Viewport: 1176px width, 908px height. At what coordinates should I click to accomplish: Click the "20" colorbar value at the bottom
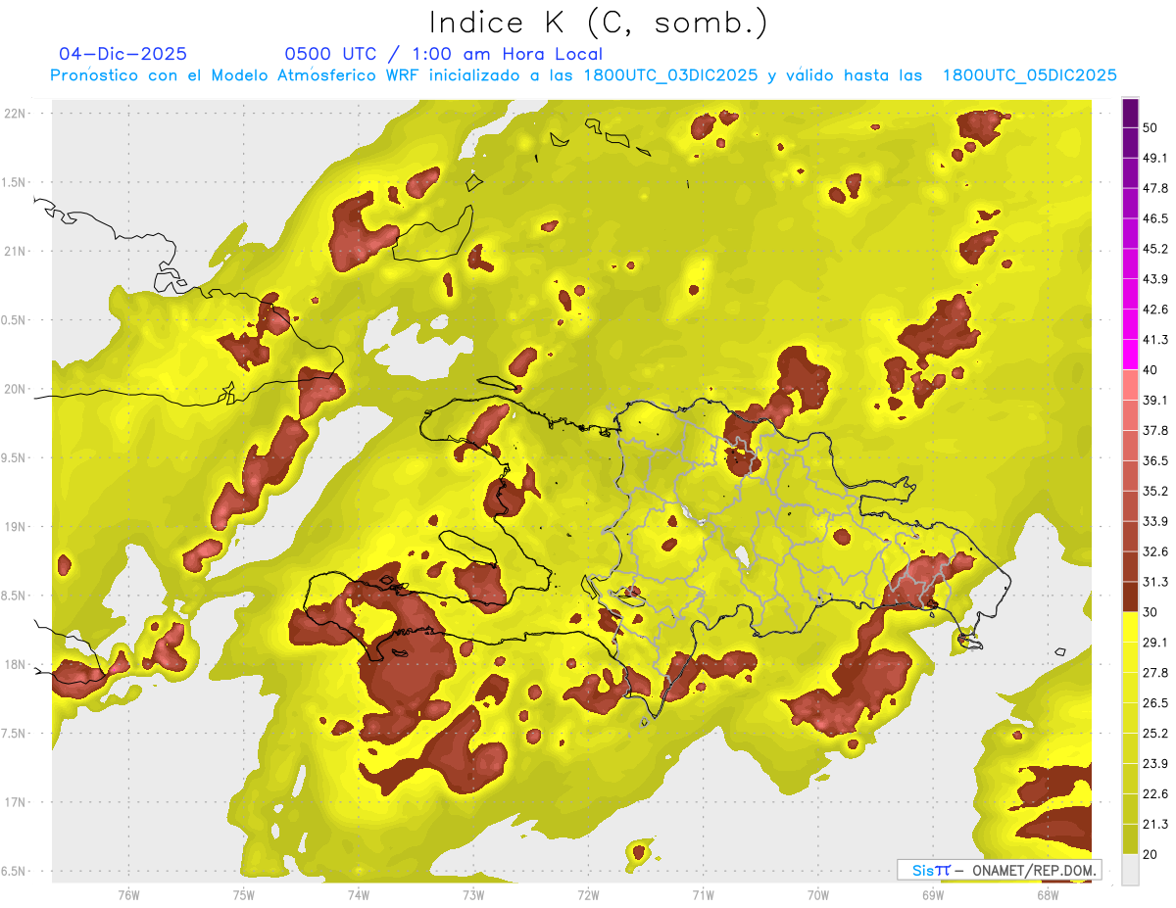pos(1151,854)
